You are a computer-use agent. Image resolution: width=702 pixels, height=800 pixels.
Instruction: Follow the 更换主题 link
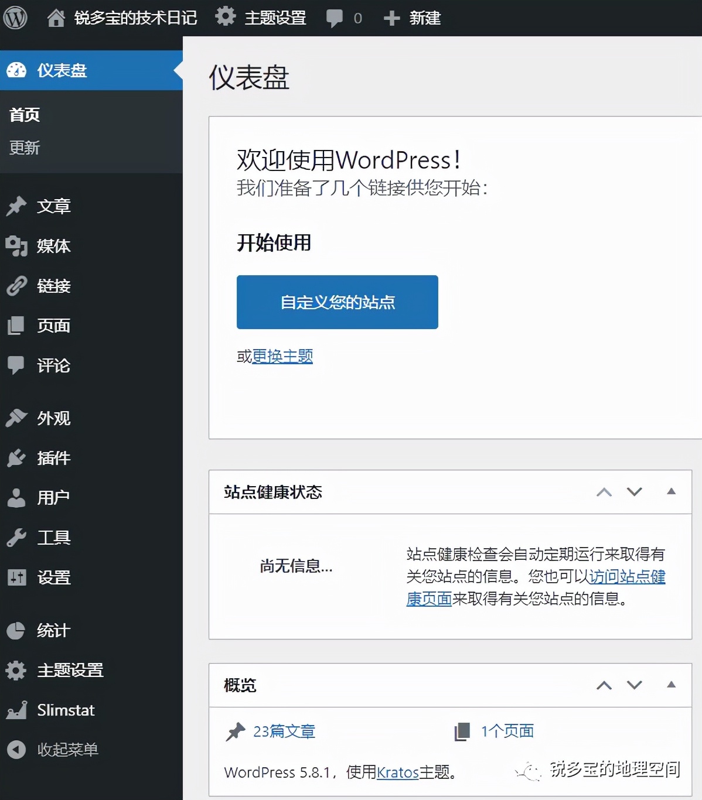[282, 356]
